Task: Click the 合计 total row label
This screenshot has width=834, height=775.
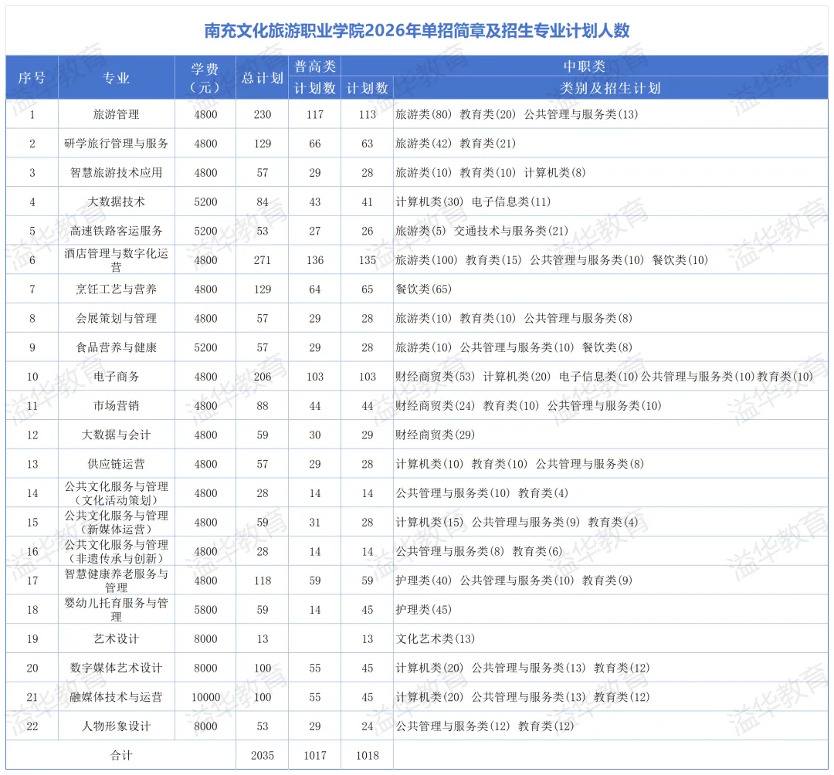Action: coord(120,756)
